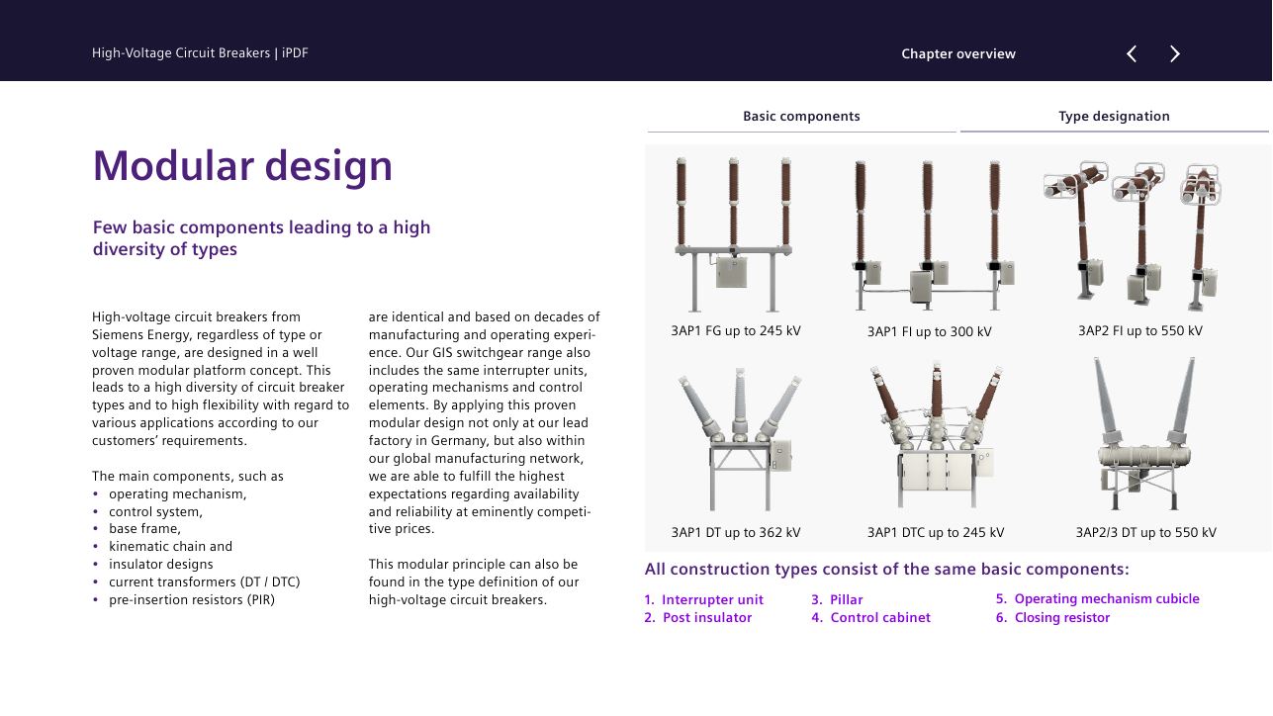Go to the next page arrow
The width and height of the screenshot is (1273, 716).
pos(1175,53)
